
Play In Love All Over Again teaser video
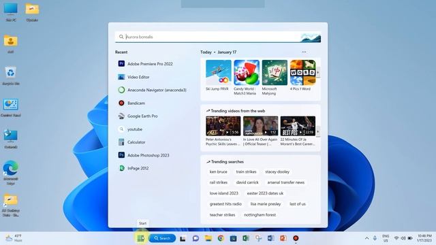pos(260,131)
